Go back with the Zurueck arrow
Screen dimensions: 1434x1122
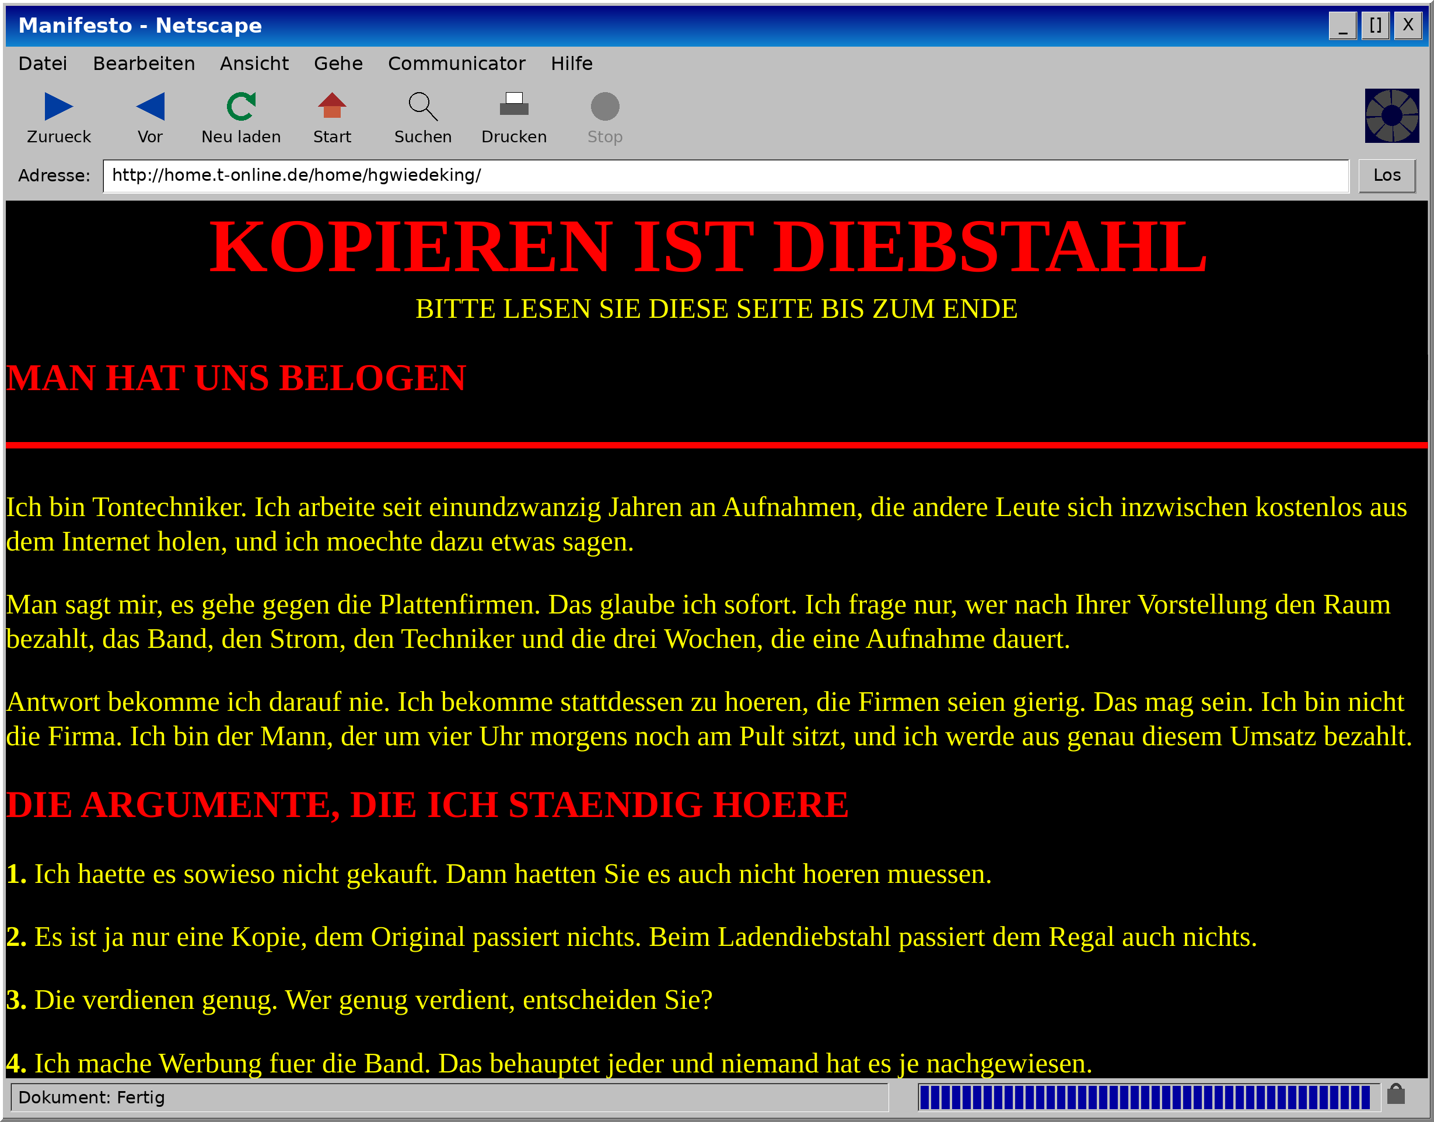pyautogui.click(x=58, y=106)
